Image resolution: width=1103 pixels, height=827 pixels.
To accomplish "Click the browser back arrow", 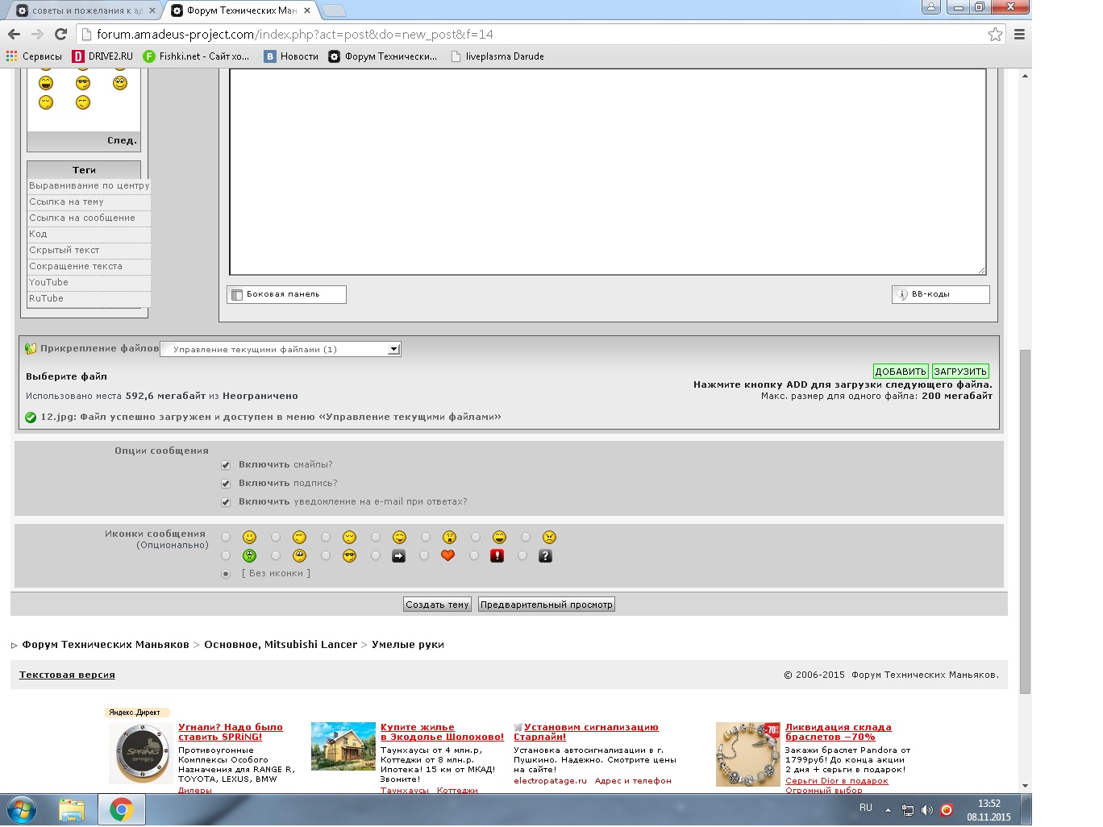I will [14, 34].
